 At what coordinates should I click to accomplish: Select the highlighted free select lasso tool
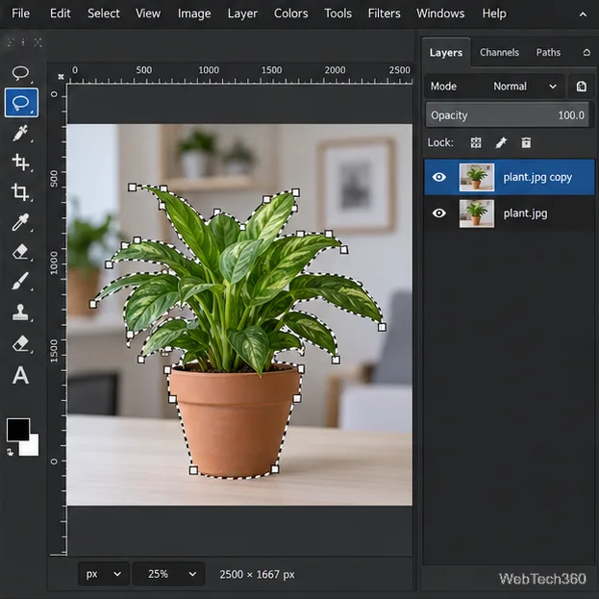[x=21, y=102]
